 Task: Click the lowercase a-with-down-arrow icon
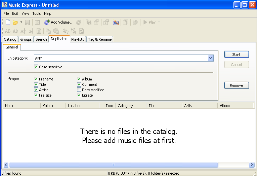pyautogui.click(x=31, y=31)
